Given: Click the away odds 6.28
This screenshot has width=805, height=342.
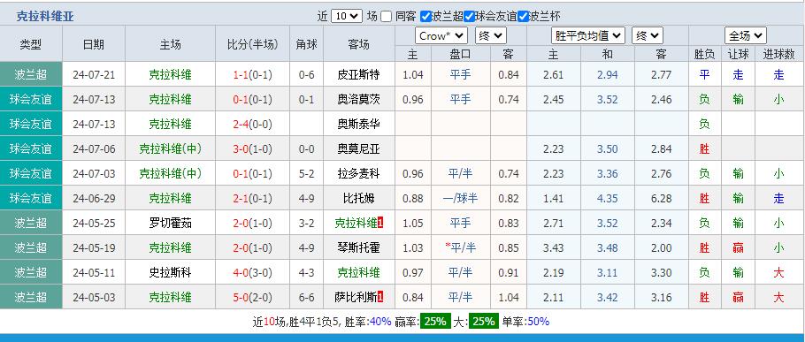Looking at the screenshot, I should (x=662, y=198).
